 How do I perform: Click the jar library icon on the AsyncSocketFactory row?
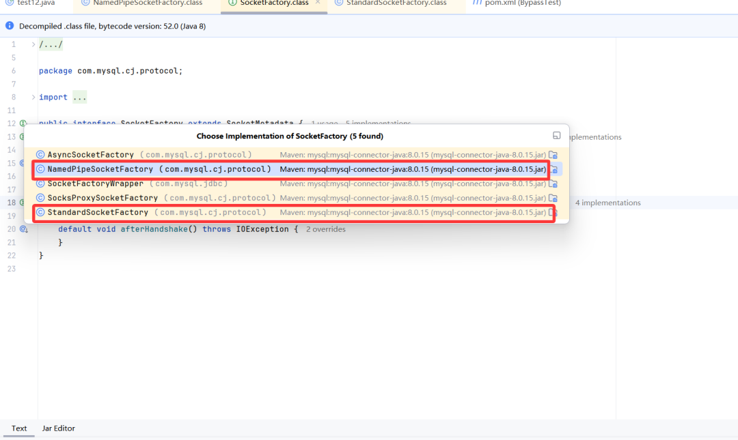553,155
